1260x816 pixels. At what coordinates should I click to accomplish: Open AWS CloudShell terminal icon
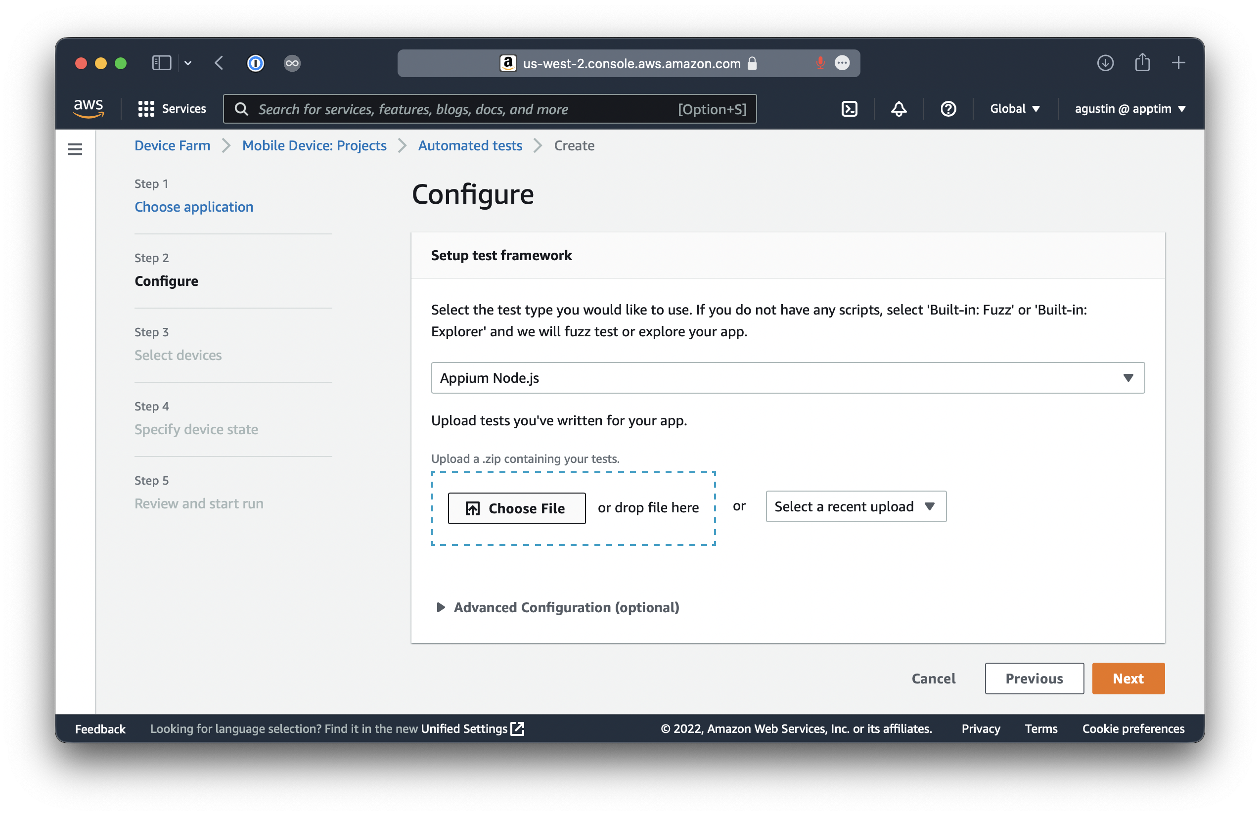[x=849, y=109]
